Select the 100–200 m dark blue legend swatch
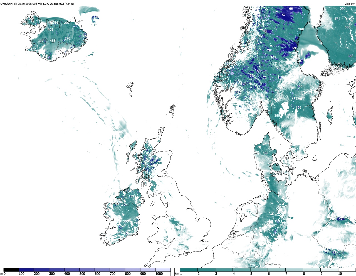The width and height of the screenshot is (356, 276). tap(26, 270)
